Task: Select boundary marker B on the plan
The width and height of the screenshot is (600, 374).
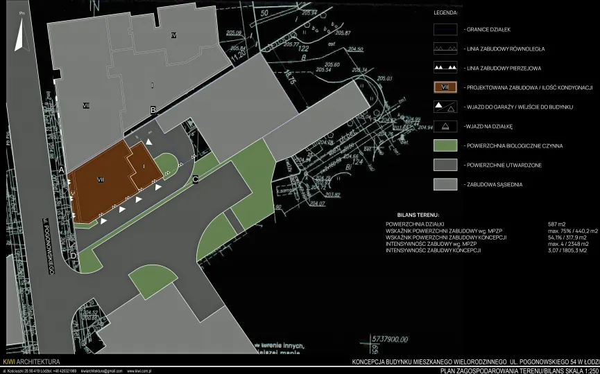Action: (153, 109)
